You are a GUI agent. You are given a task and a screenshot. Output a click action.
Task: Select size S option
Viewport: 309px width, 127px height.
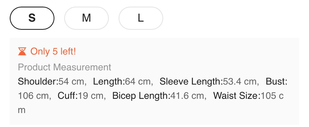(32, 18)
